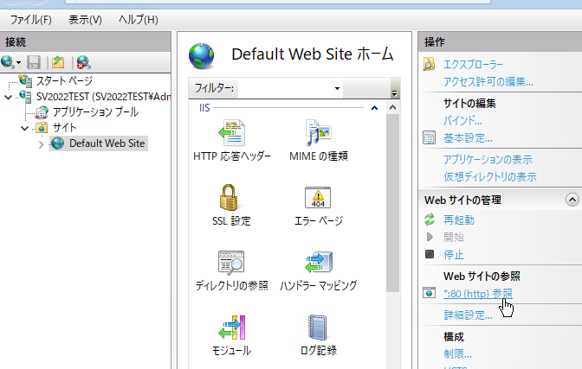Open 基本設定... link
The height and width of the screenshot is (369, 582).
click(468, 137)
